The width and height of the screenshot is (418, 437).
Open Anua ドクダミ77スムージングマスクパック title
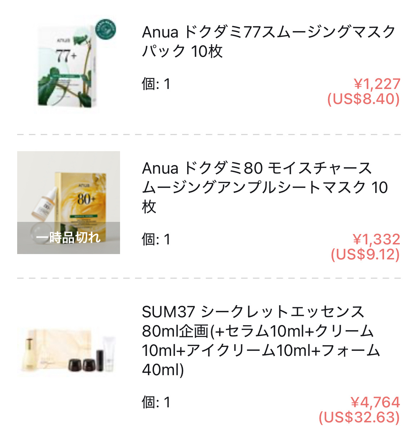(x=268, y=41)
